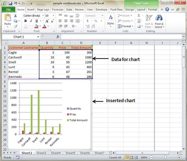
Task: Open the font size 10 dropdown
Action: tap(53, 16)
